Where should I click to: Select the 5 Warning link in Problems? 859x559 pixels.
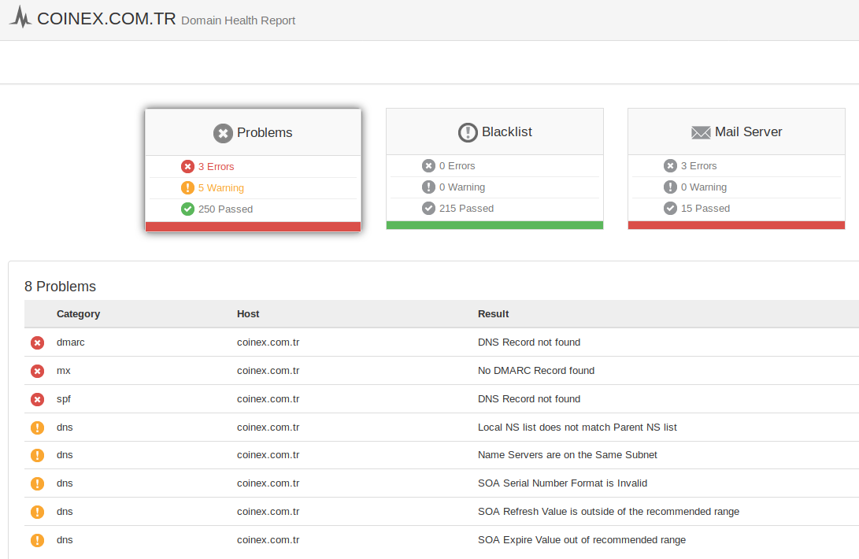pos(220,188)
